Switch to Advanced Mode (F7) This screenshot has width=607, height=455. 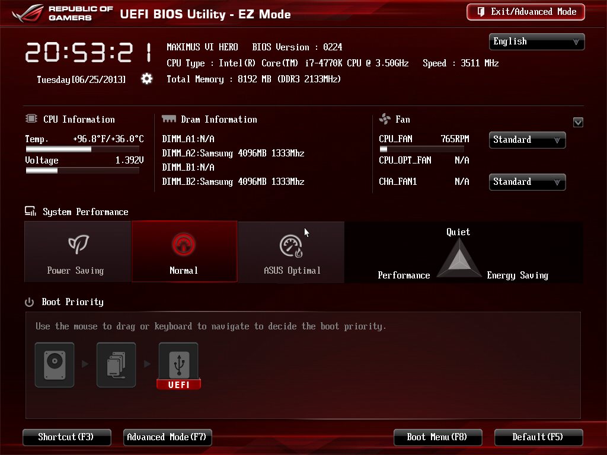click(x=168, y=437)
